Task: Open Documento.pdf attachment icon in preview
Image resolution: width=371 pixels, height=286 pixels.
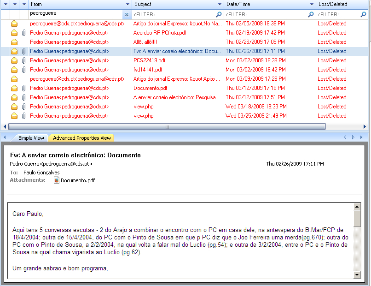Action: 56,180
